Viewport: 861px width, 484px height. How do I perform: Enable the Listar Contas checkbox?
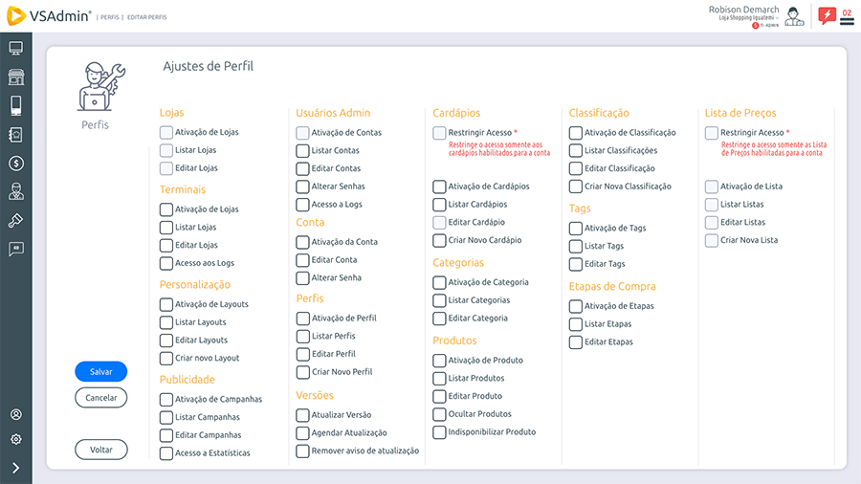point(302,151)
